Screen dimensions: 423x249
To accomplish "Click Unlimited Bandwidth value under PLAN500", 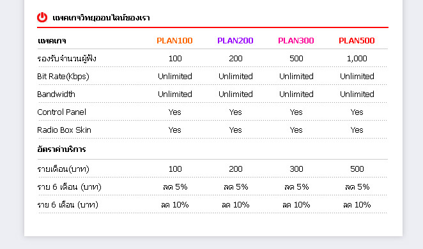I will coord(357,94).
